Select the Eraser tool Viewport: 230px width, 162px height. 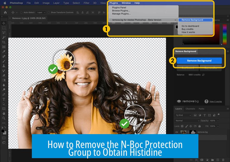coord(4,75)
